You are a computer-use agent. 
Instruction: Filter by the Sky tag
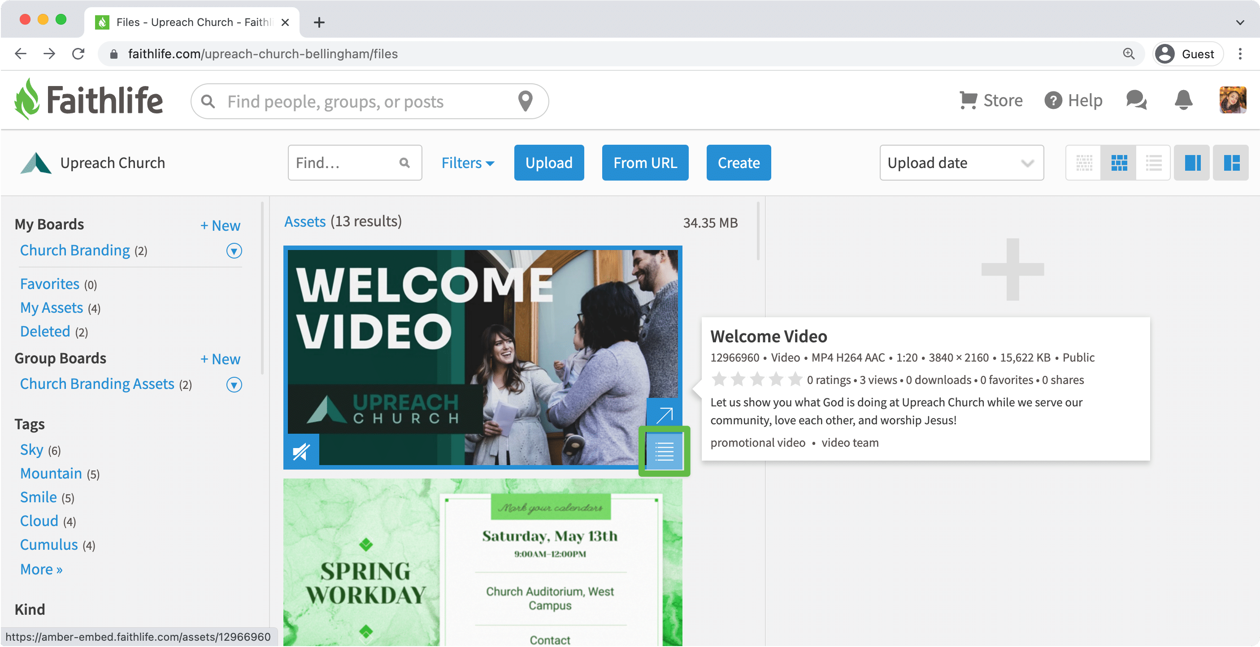click(x=31, y=449)
